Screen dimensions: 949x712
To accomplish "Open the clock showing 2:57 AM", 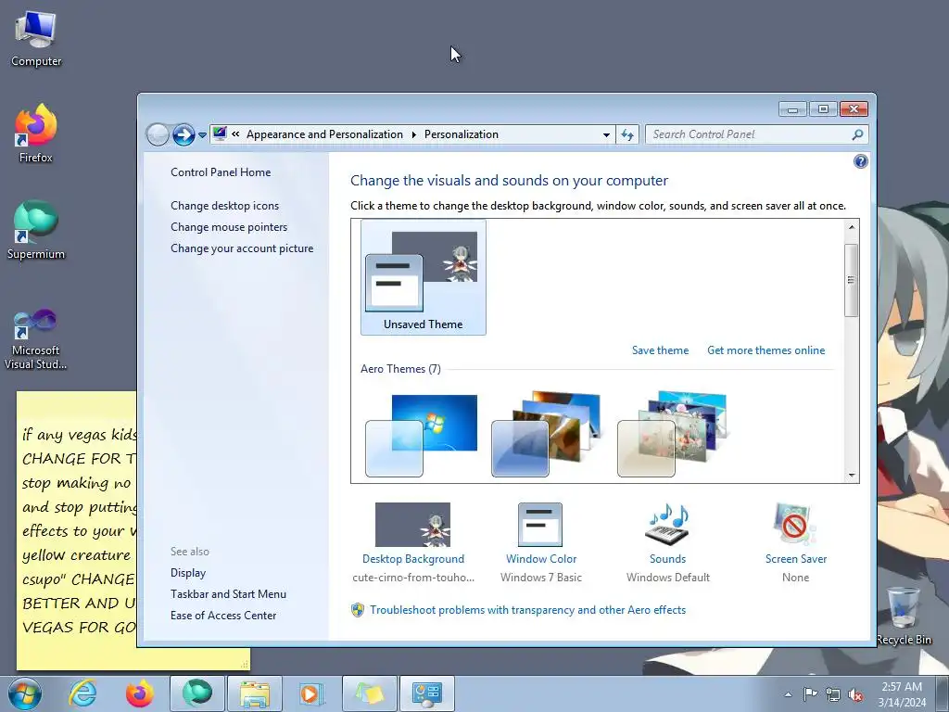I will point(902,687).
